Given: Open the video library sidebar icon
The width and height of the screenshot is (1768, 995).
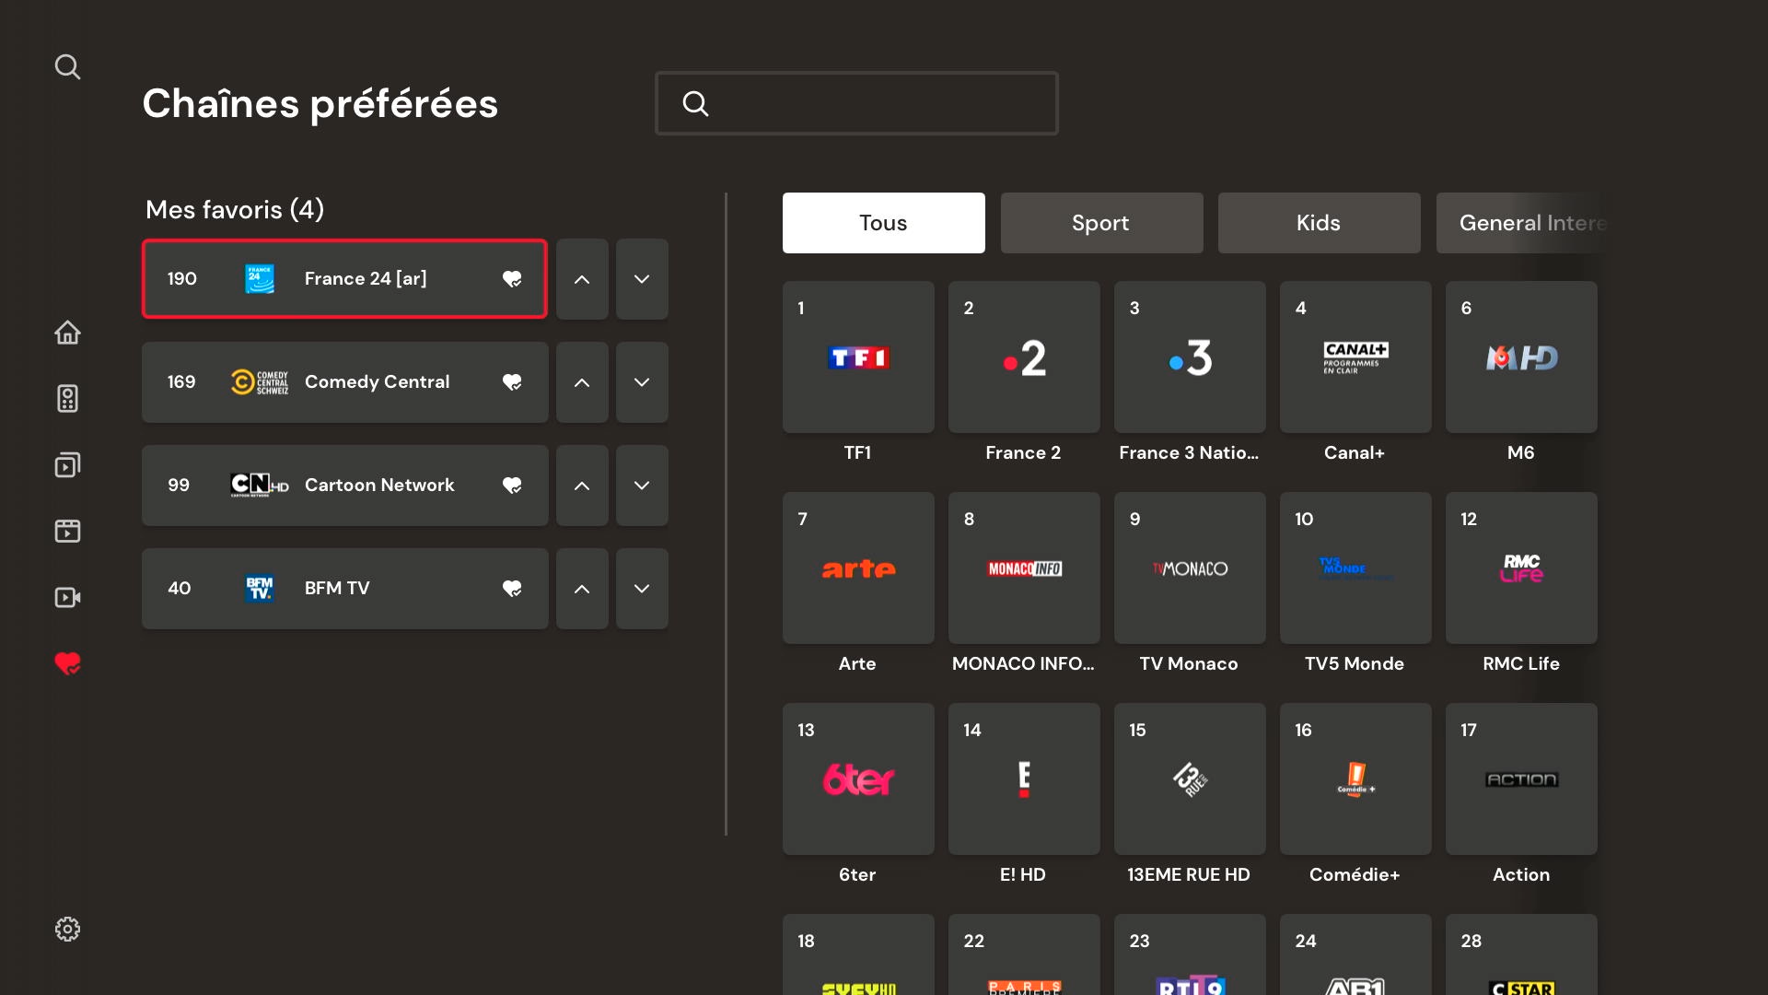Looking at the screenshot, I should coord(67,464).
